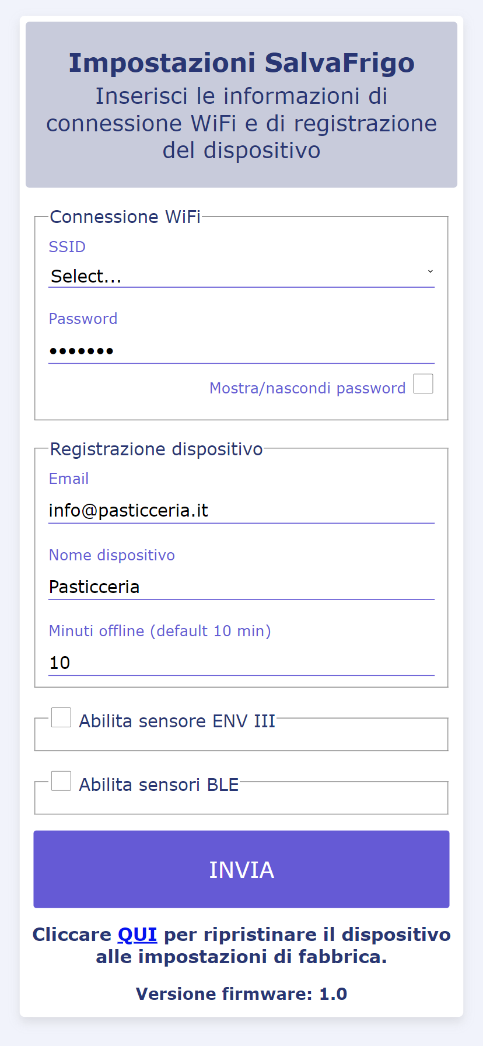Screen dimensions: 483x1046
Task: Toggle the Mostra/nascondi password checkbox
Action: (x=423, y=384)
